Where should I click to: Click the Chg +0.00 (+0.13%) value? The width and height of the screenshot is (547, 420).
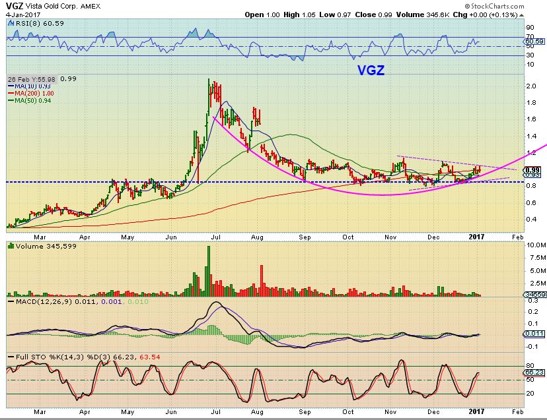click(x=486, y=15)
